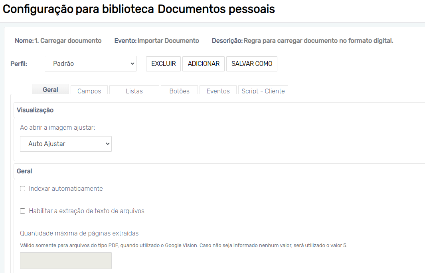Click the rule name '1. Carregar documento'
The width and height of the screenshot is (425, 273).
pyautogui.click(x=68, y=41)
